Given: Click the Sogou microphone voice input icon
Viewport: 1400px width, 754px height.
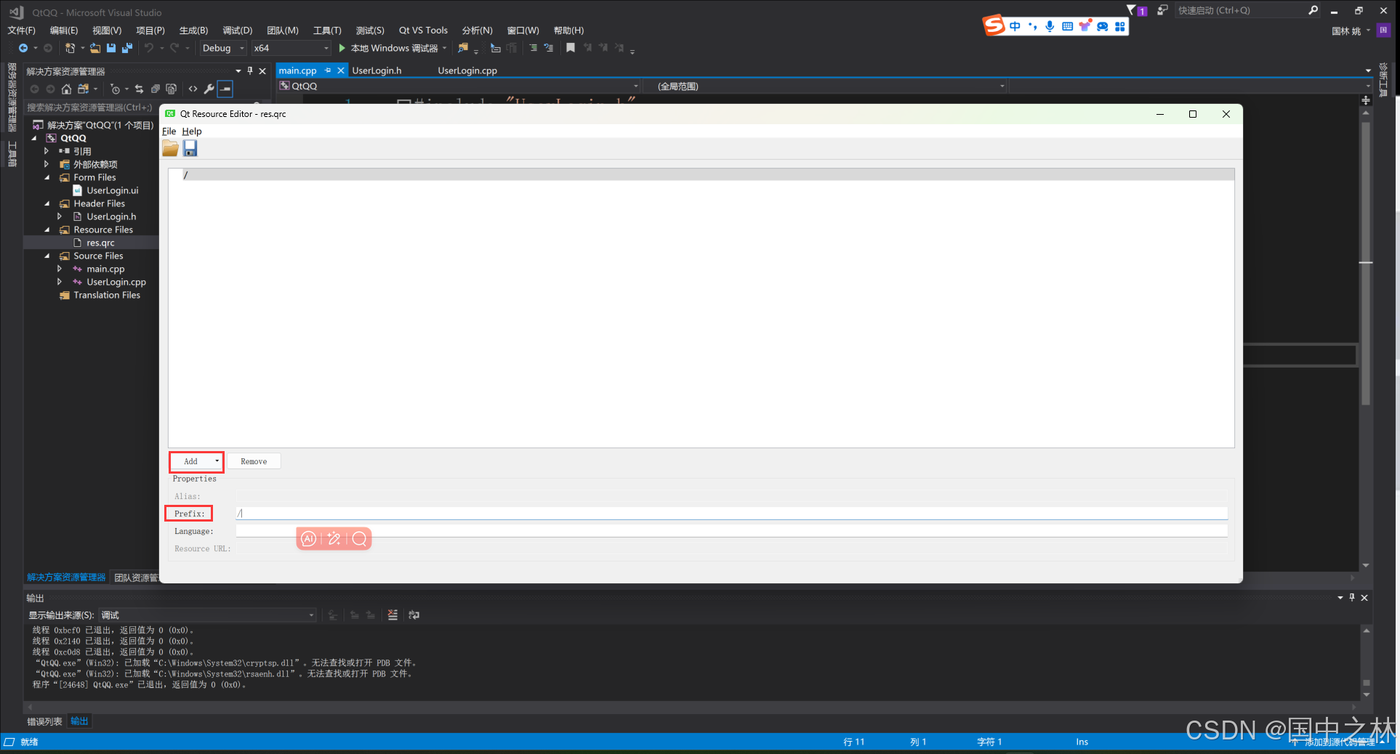Looking at the screenshot, I should (x=1050, y=26).
